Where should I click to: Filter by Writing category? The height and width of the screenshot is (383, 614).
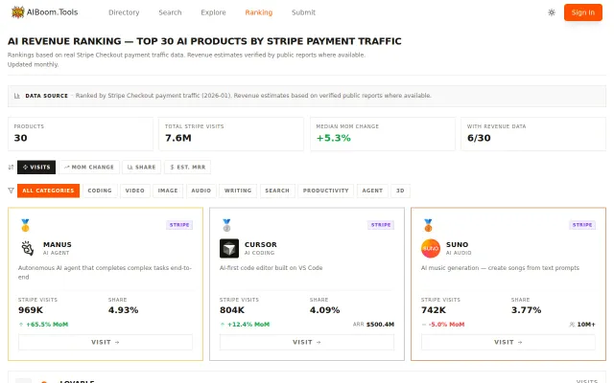coord(238,191)
